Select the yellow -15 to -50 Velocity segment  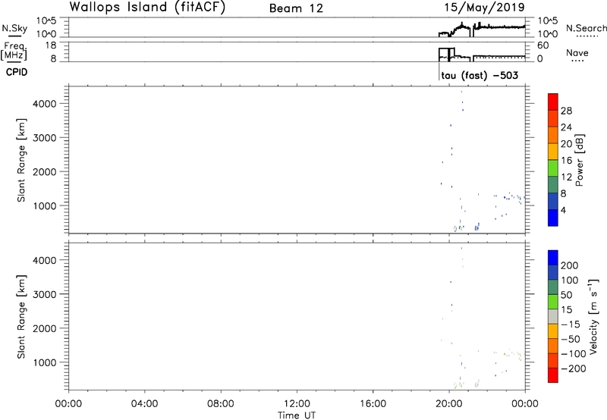click(553, 331)
